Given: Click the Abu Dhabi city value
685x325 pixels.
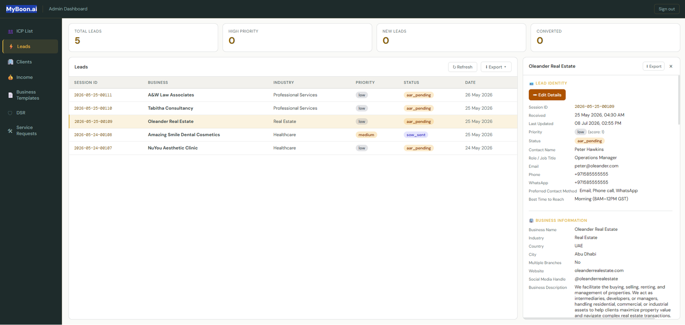Looking at the screenshot, I should pyautogui.click(x=585, y=254).
